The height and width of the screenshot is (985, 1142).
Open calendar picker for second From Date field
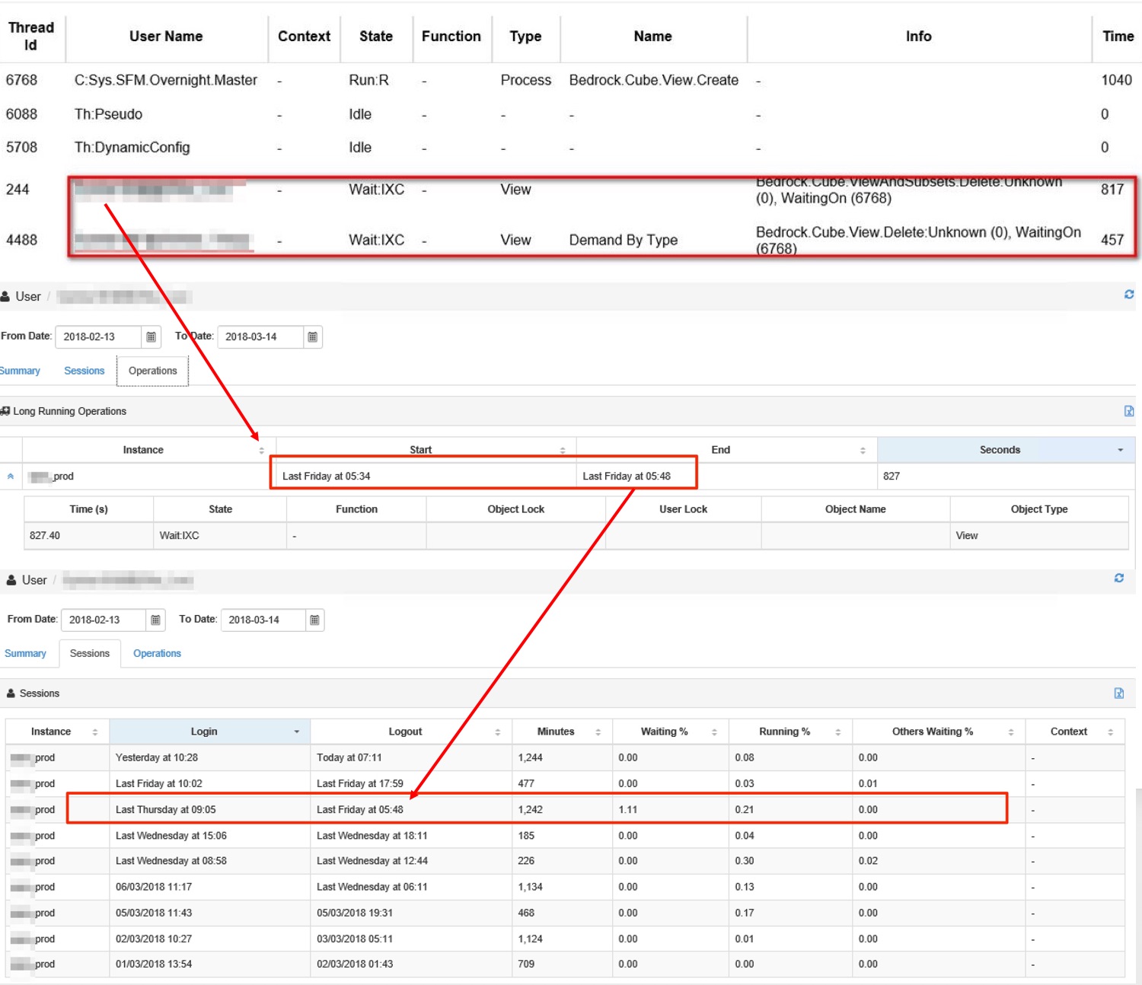(155, 620)
